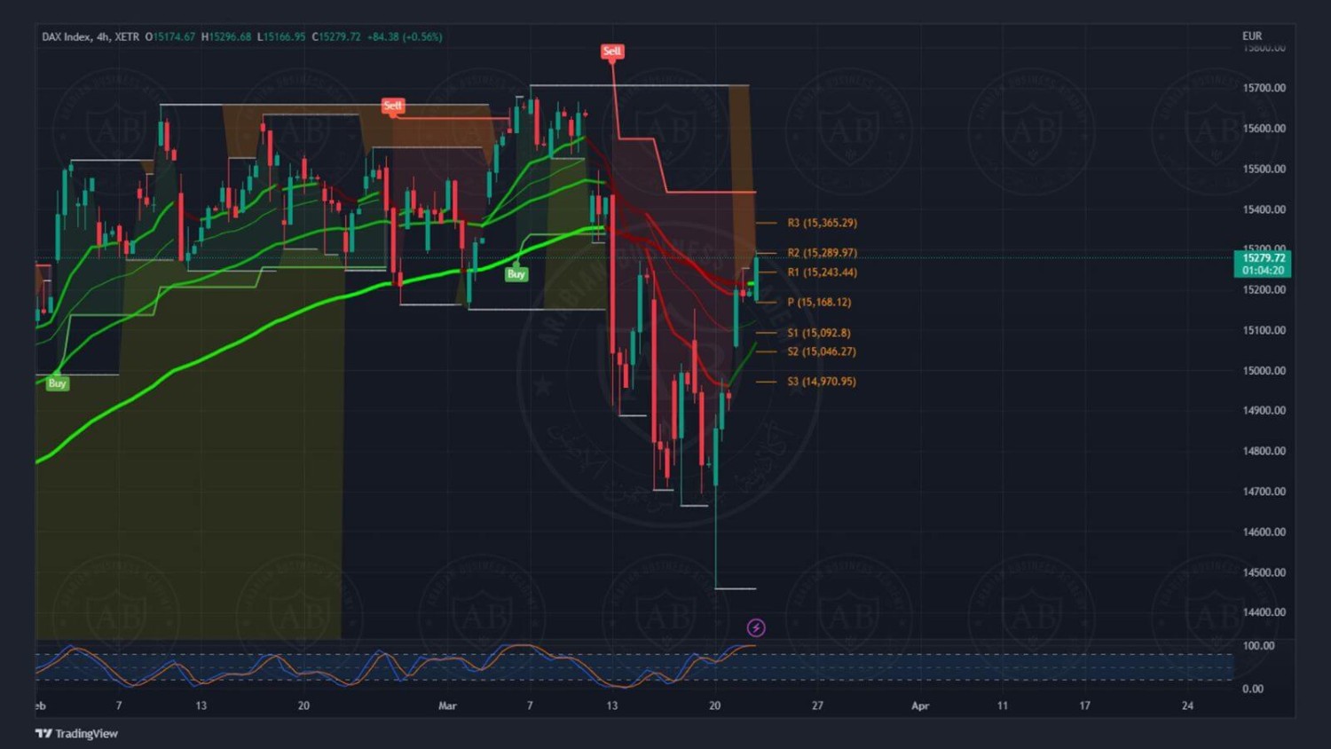Viewport: 1331px width, 749px height.
Task: Click the late-February Sell signal label
Action: coord(392,106)
